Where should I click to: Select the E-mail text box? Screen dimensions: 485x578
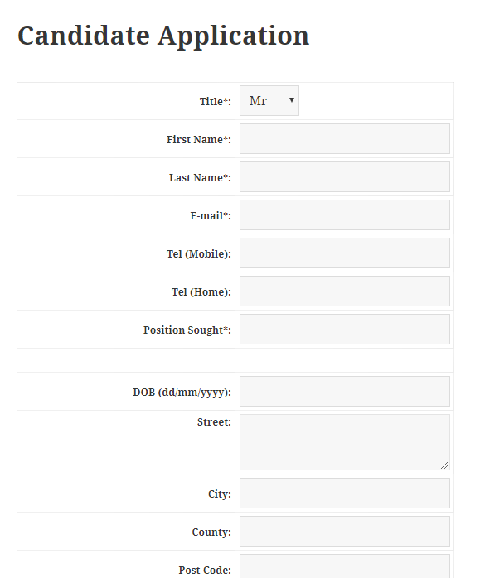345,215
